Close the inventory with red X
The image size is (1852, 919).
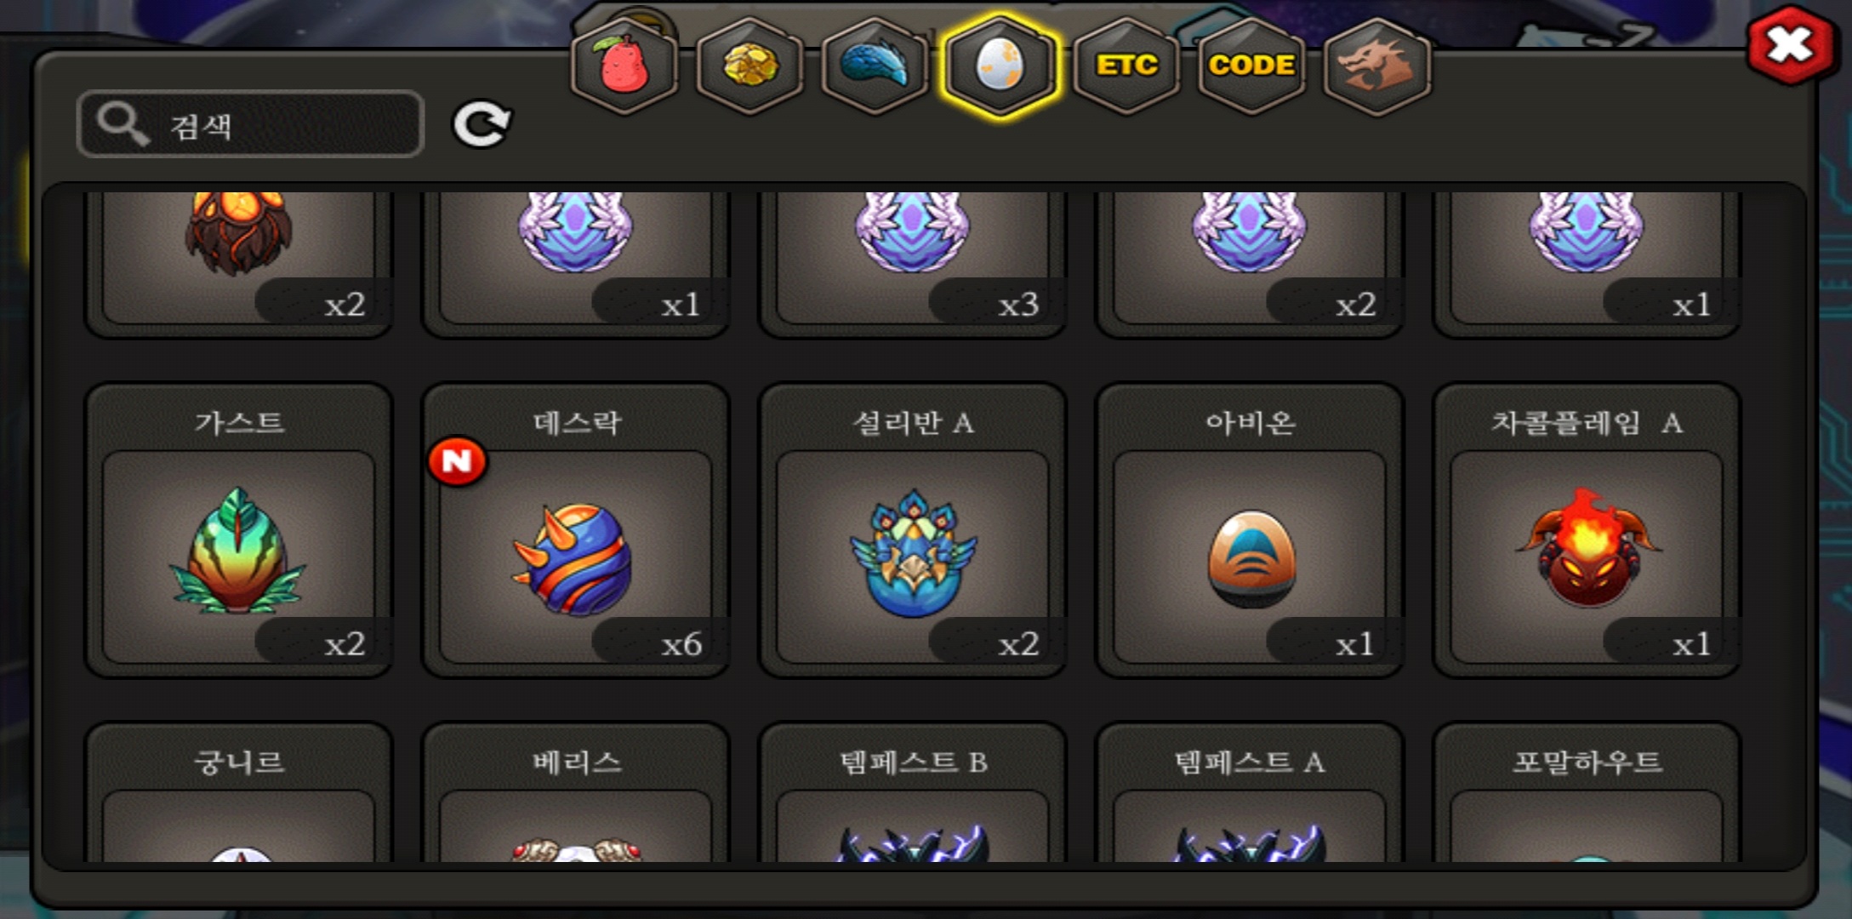click(x=1789, y=45)
